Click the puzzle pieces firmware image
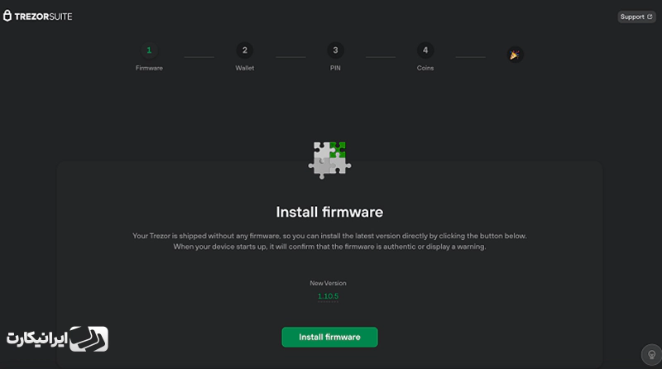Viewport: 662px width, 369px height. pyautogui.click(x=329, y=161)
